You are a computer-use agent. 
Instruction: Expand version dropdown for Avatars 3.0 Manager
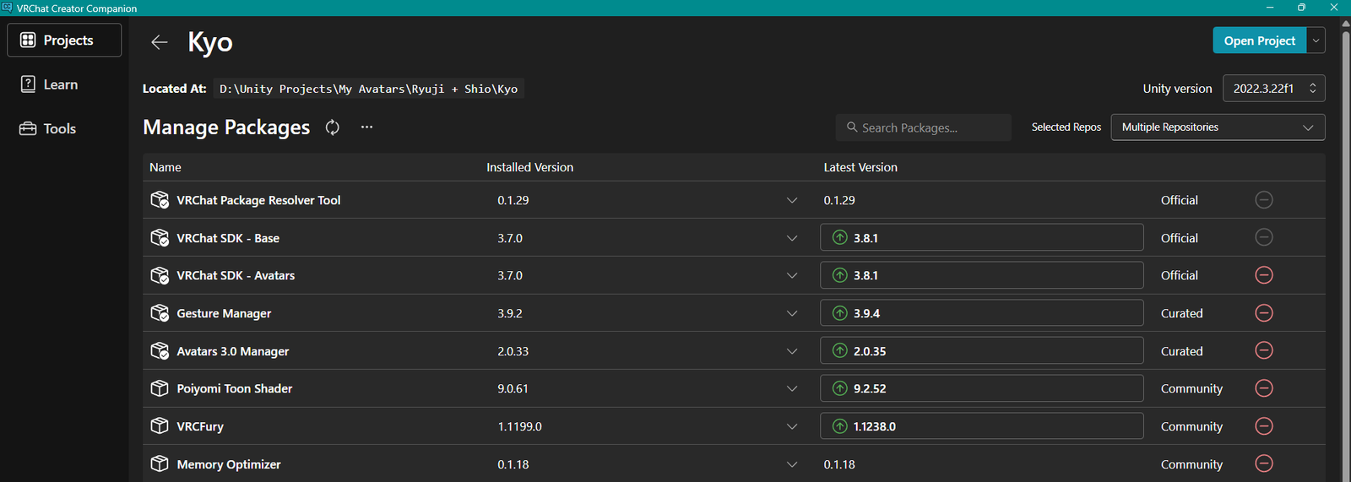792,351
